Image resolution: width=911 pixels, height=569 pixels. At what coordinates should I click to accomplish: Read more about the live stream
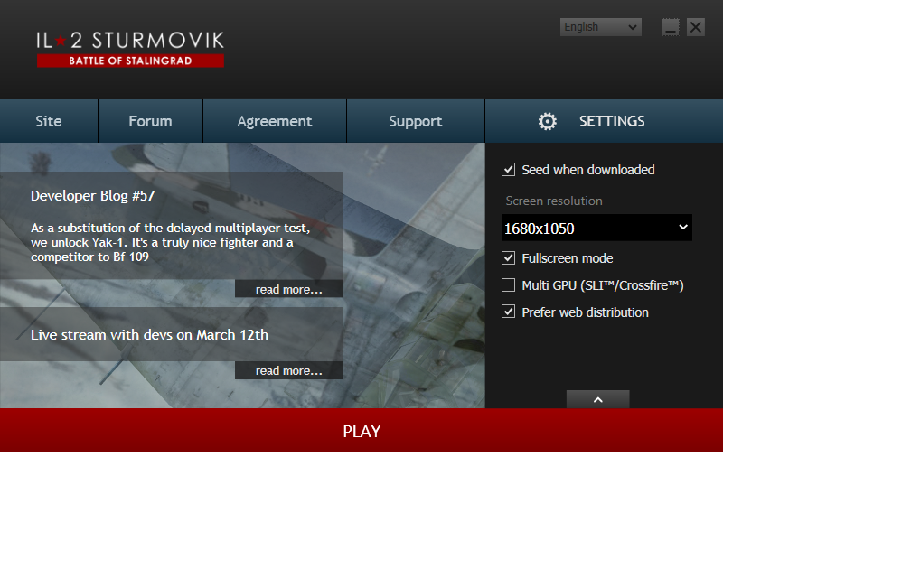(289, 370)
